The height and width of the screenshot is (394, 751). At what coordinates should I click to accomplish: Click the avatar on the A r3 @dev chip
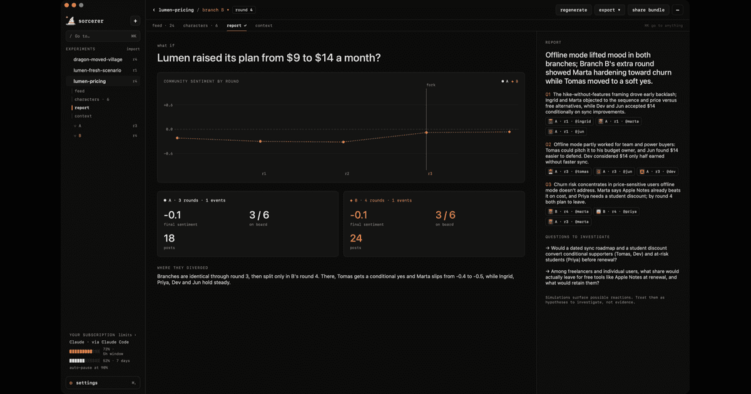point(642,171)
